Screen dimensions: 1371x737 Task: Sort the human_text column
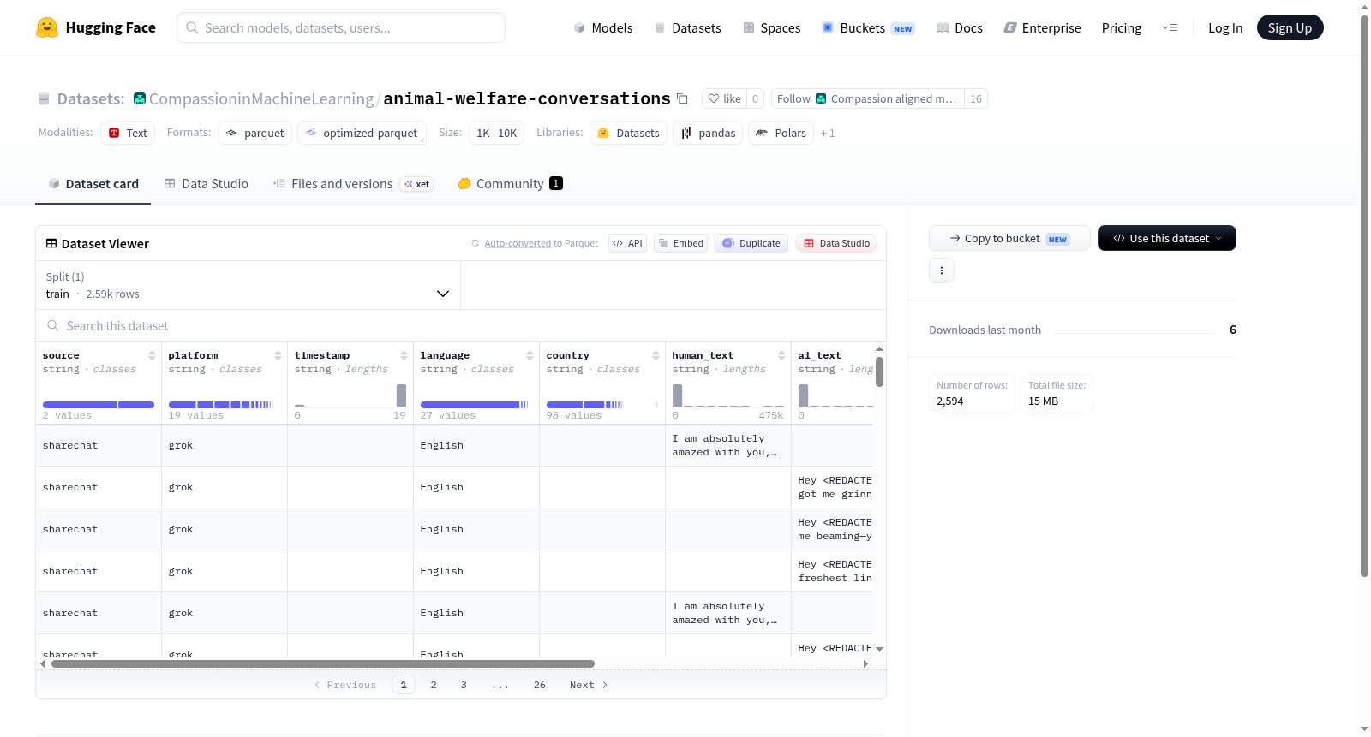(781, 355)
